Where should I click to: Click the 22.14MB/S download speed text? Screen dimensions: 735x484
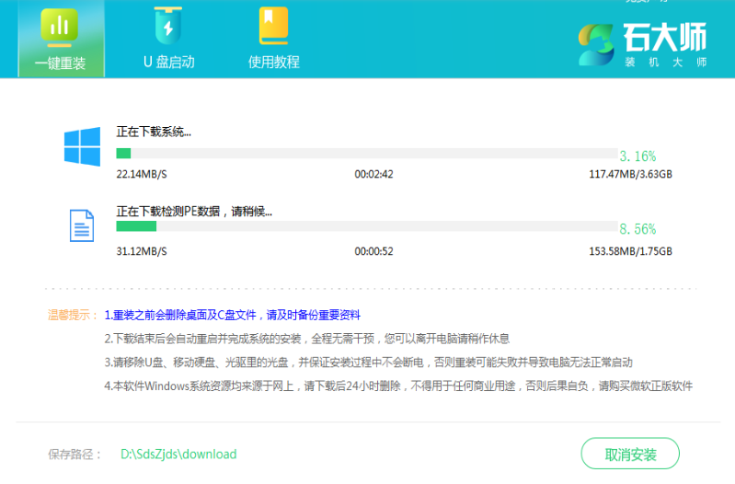pyautogui.click(x=142, y=174)
